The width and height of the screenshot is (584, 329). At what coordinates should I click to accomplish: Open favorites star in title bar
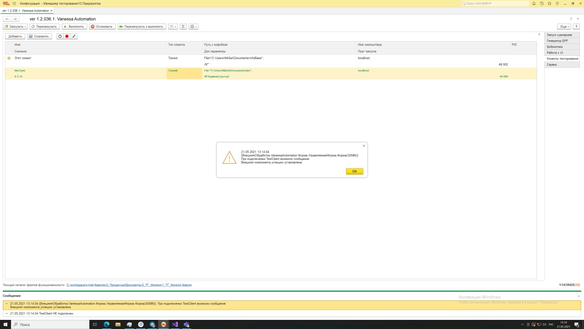pyautogui.click(x=549, y=3)
